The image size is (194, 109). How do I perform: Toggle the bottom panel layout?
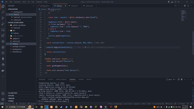tap(172, 2)
